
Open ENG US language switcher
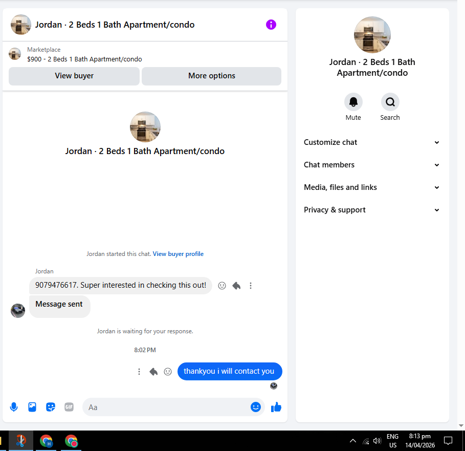pos(393,441)
